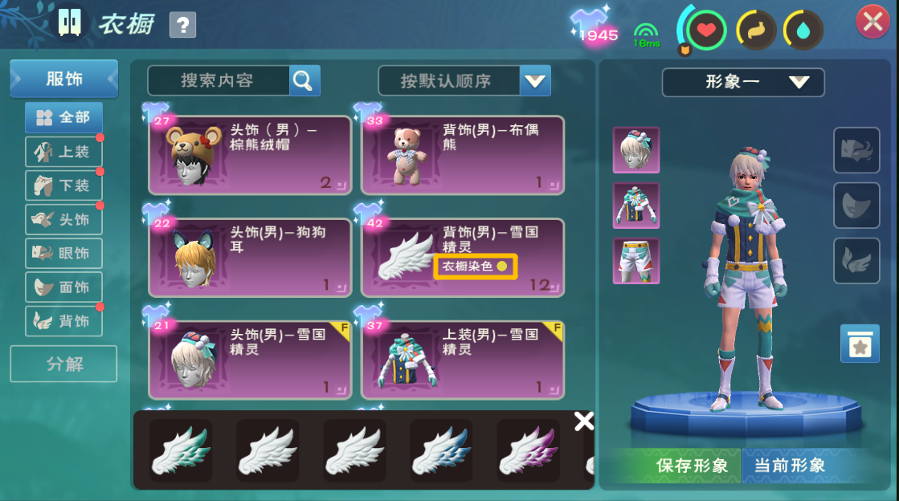
Task: Choose the purple-tipped wing color variant
Action: point(528,450)
